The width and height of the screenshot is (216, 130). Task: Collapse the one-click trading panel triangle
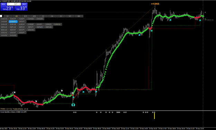coord(1,1)
